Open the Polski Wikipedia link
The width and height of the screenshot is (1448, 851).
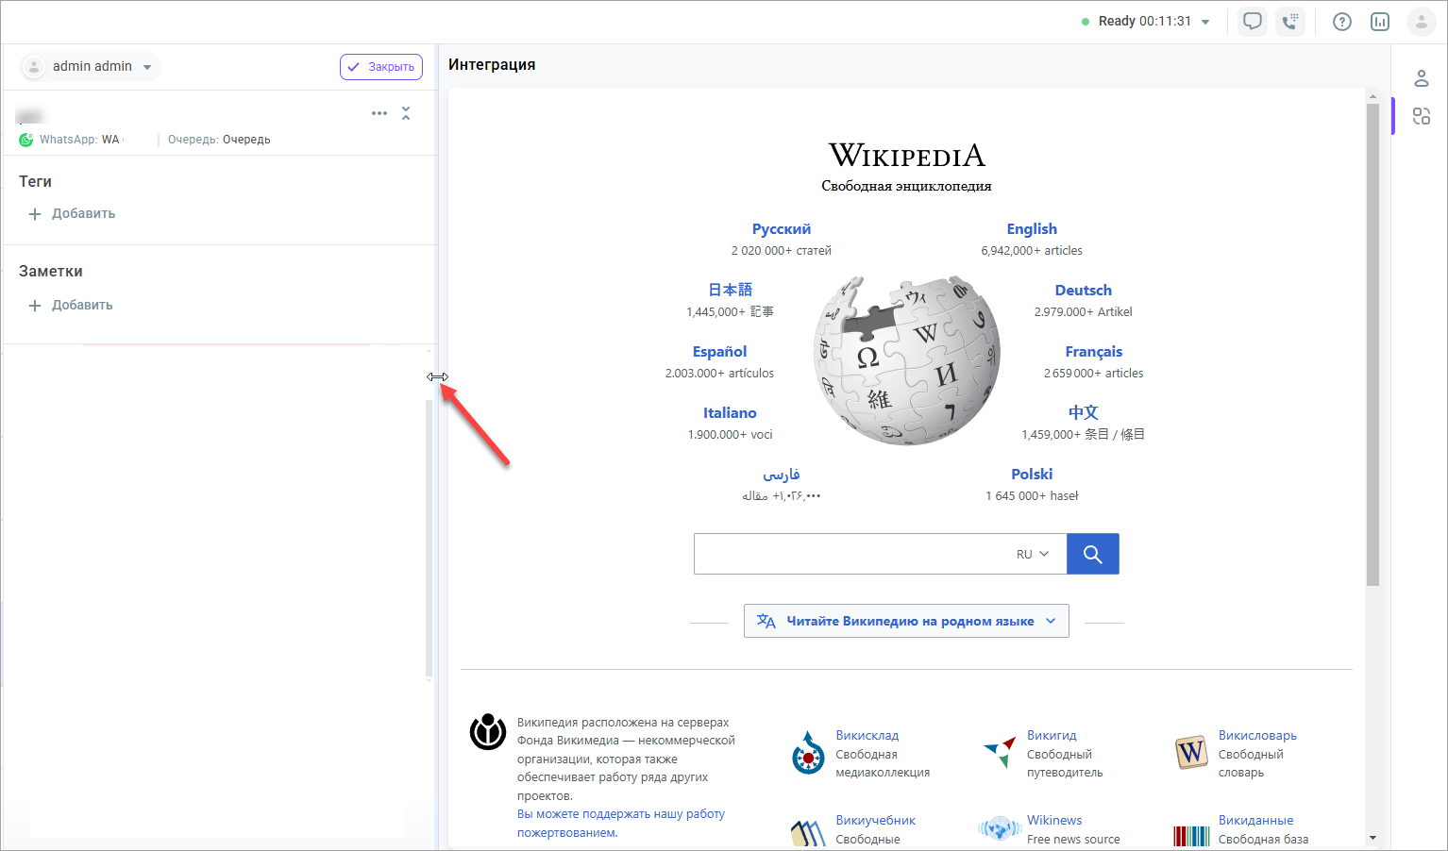tap(1032, 475)
